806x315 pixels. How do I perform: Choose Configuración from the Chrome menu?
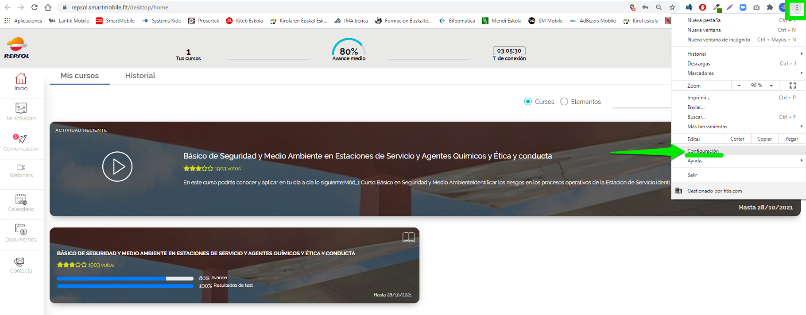[x=703, y=151]
